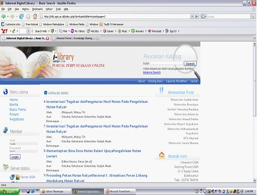Open the Advance Search link
This screenshot has width=258, height=195.
tap(152, 72)
